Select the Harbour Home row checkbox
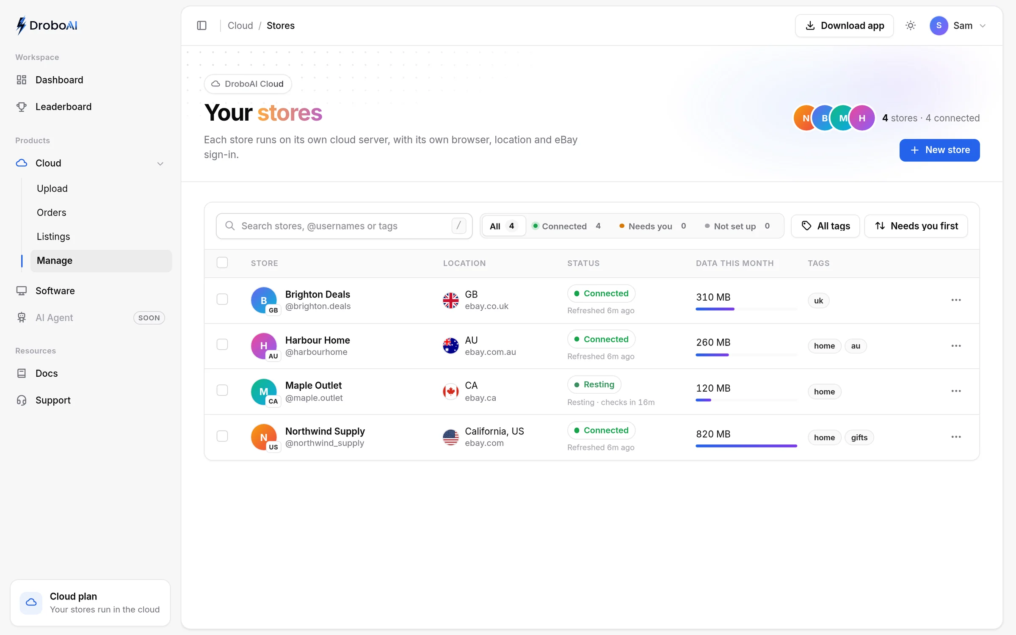This screenshot has width=1016, height=635. point(222,345)
